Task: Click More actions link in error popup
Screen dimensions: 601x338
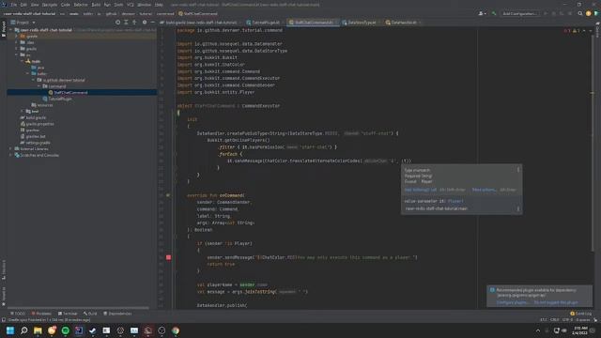Action: [x=485, y=190]
